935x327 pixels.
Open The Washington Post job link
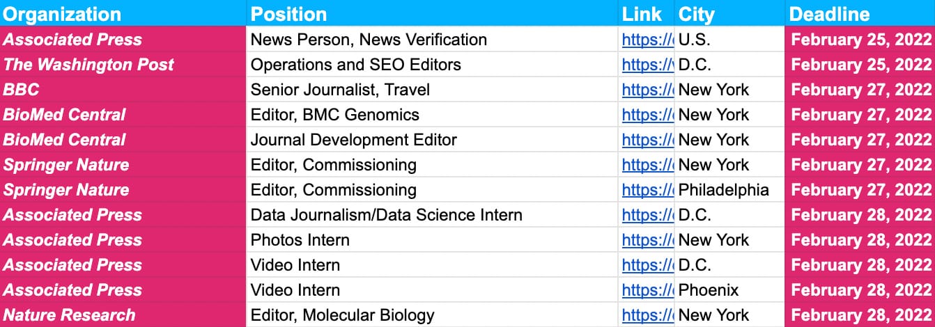click(x=647, y=65)
